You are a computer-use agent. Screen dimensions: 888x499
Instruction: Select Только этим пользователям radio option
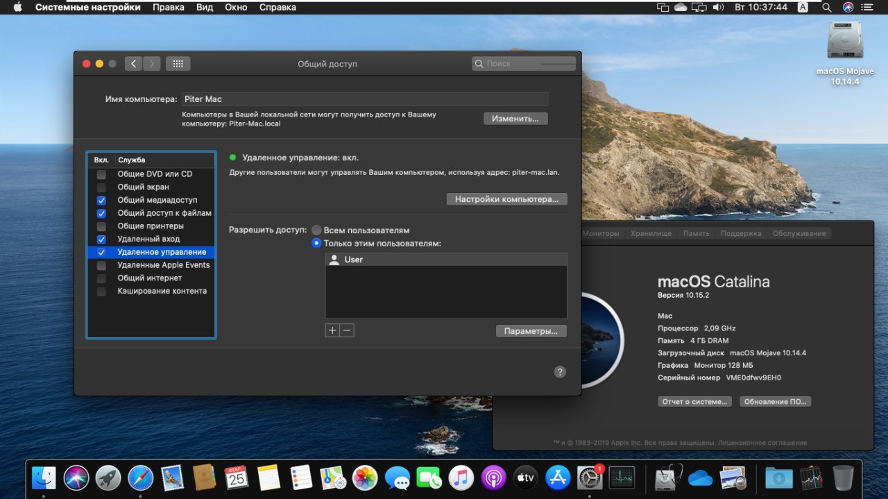pos(316,243)
